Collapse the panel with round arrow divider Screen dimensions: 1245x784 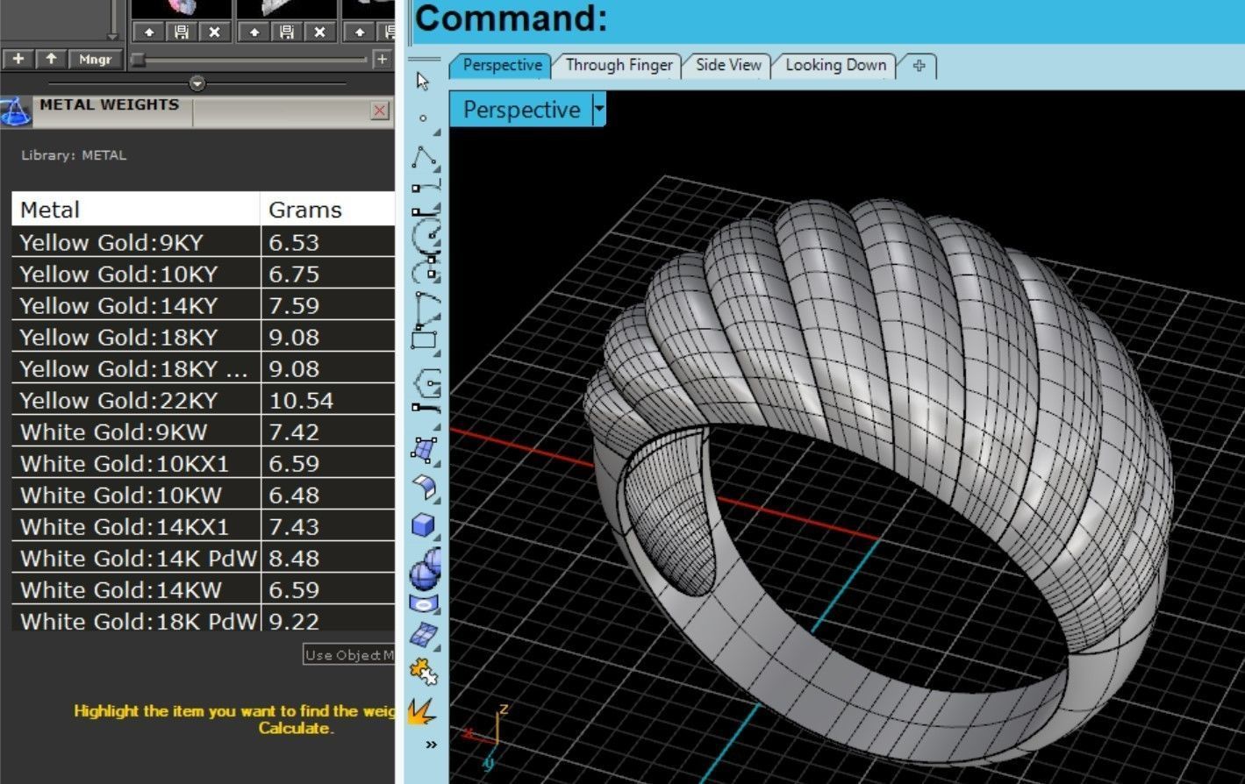tap(197, 83)
